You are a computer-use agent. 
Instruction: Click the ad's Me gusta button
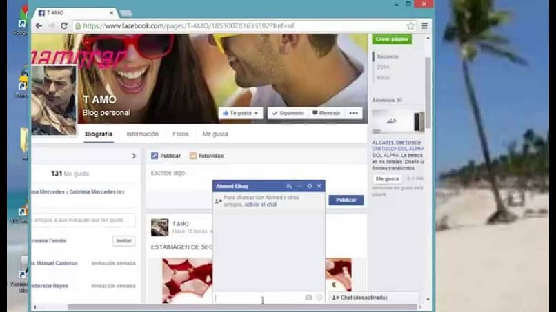point(387,179)
